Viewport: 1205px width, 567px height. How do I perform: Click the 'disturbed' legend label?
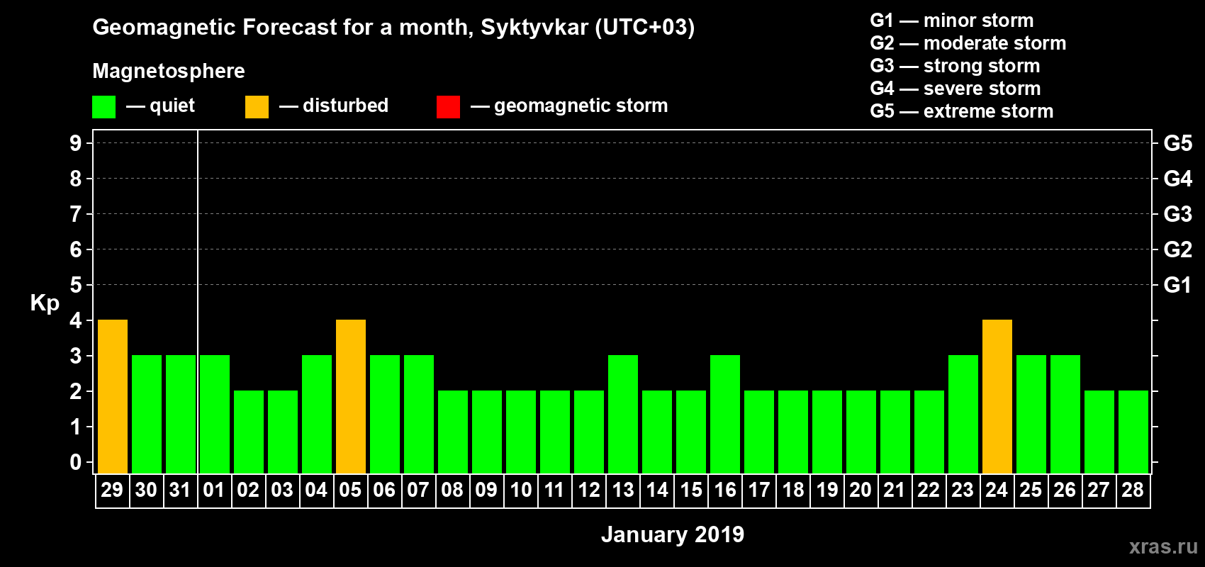[x=345, y=106]
